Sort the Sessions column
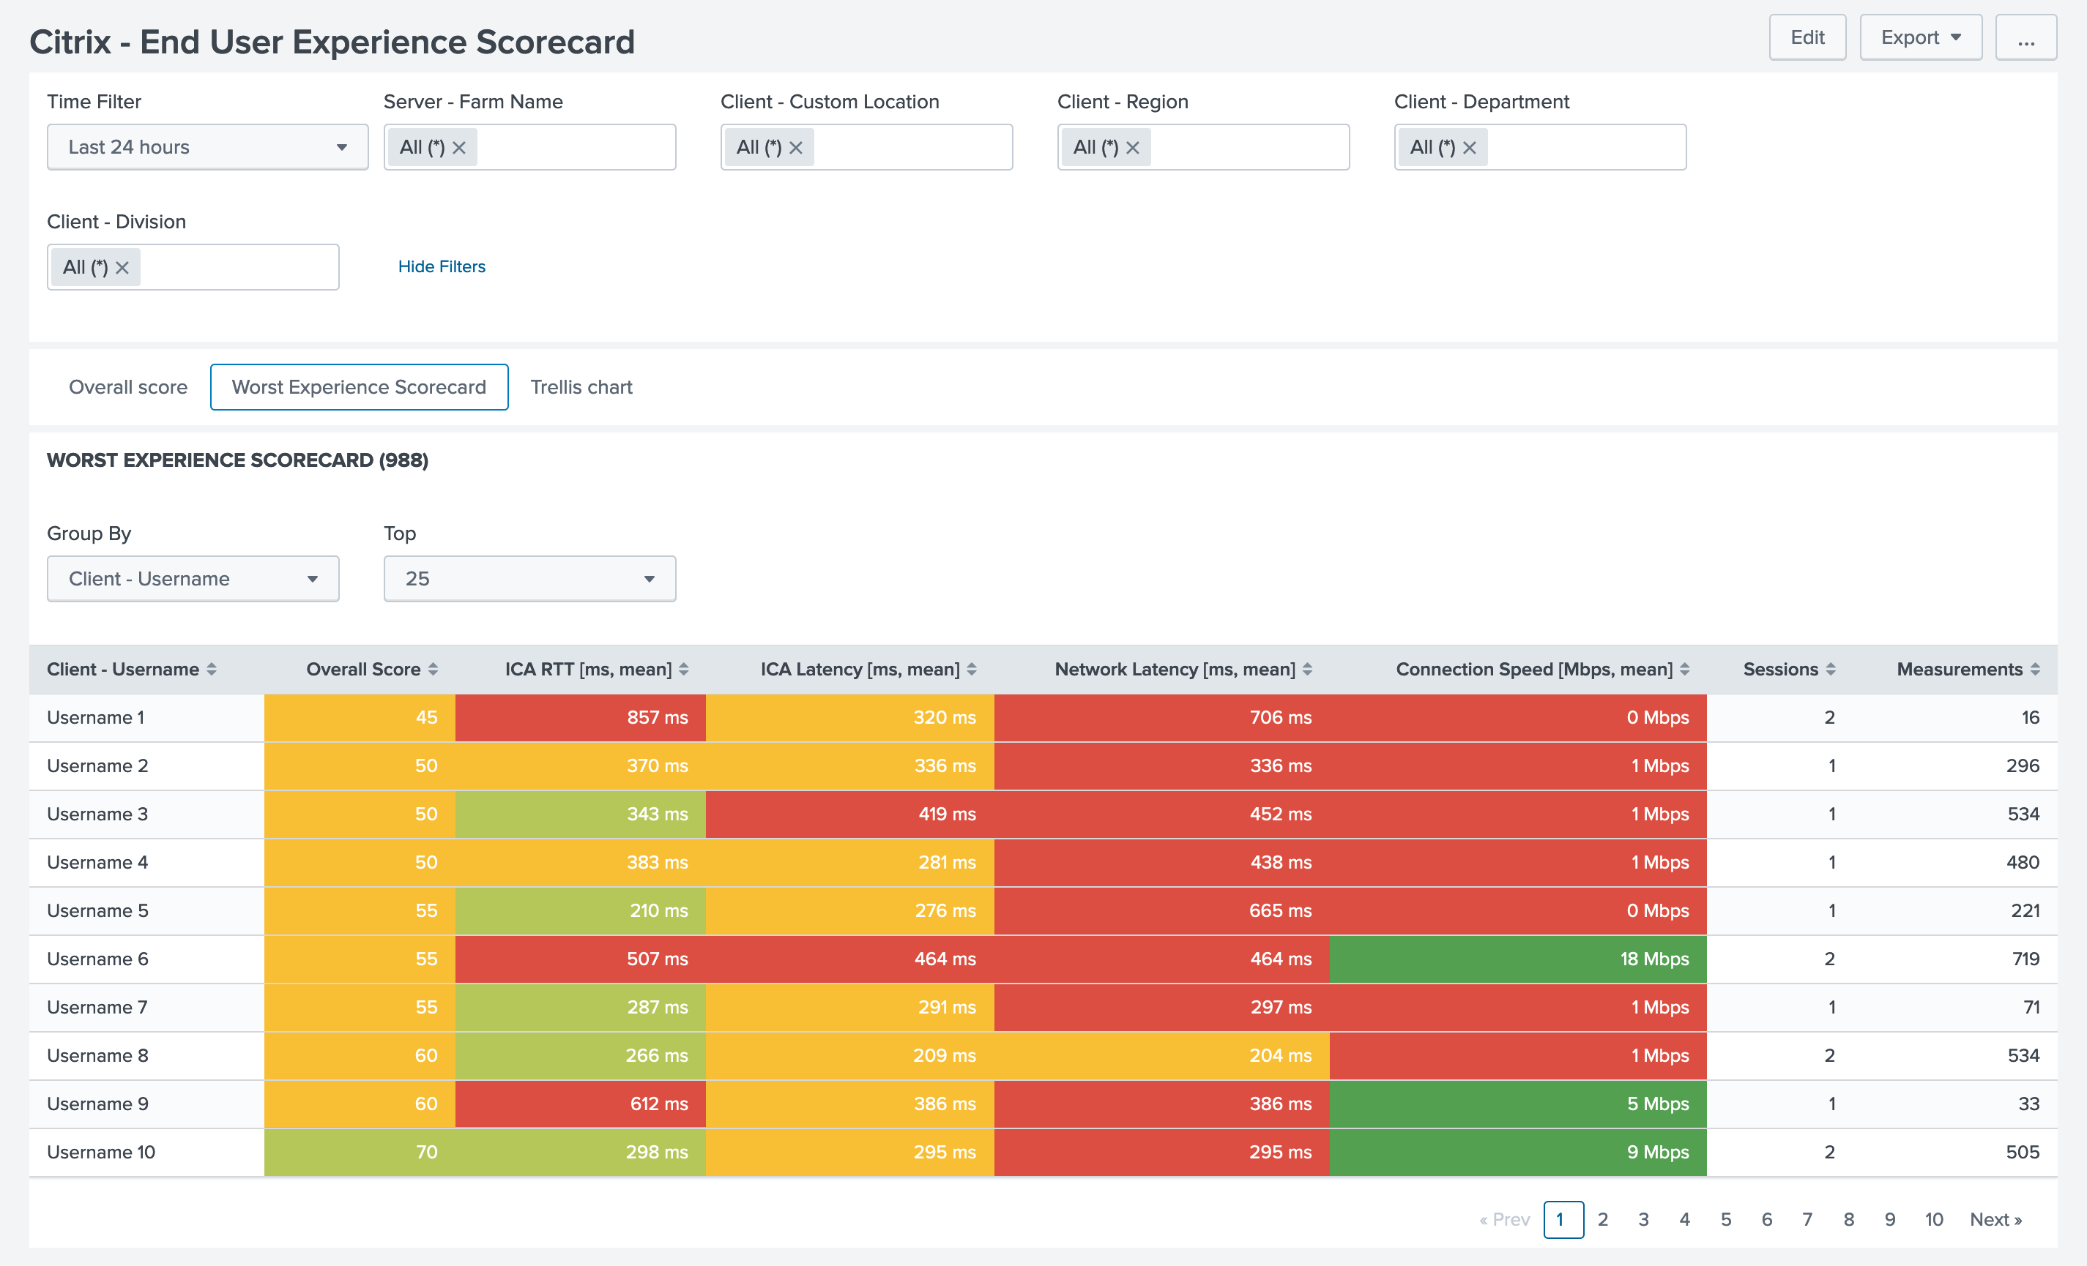The height and width of the screenshot is (1266, 2087). (x=1831, y=669)
